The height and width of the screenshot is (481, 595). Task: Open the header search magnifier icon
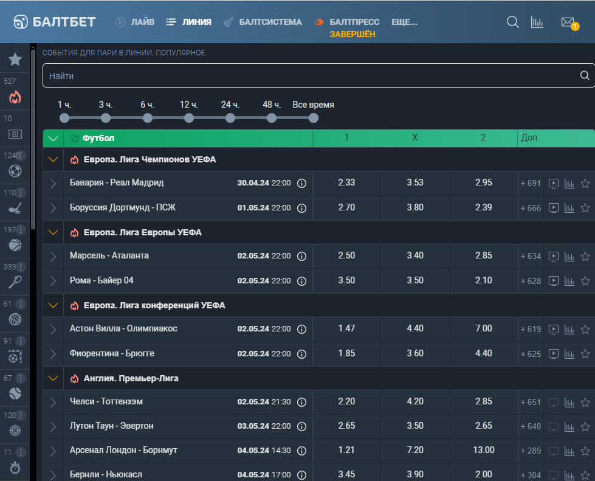[x=513, y=22]
